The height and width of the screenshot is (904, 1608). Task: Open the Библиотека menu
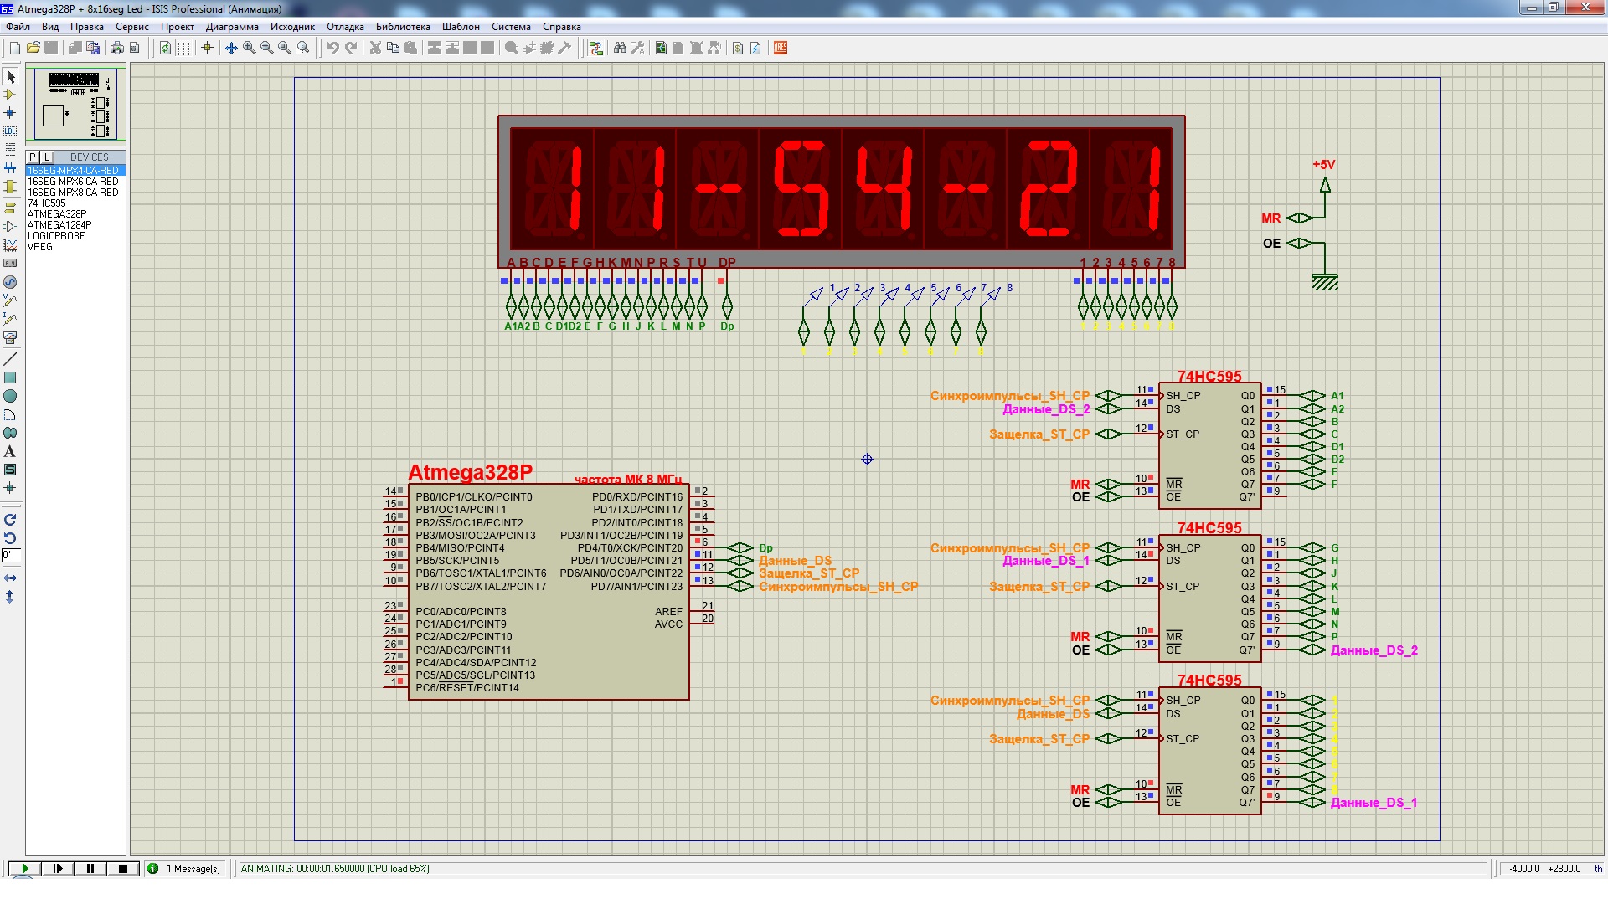(403, 27)
